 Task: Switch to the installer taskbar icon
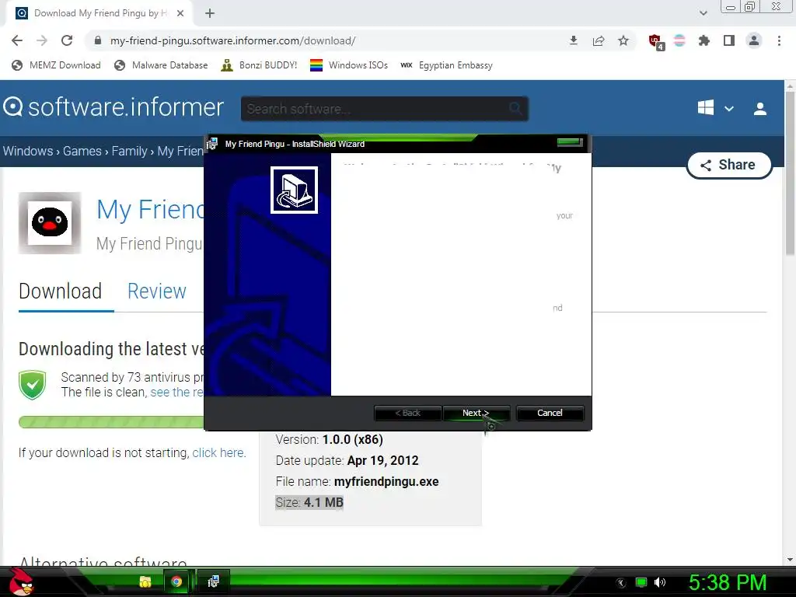click(x=213, y=581)
